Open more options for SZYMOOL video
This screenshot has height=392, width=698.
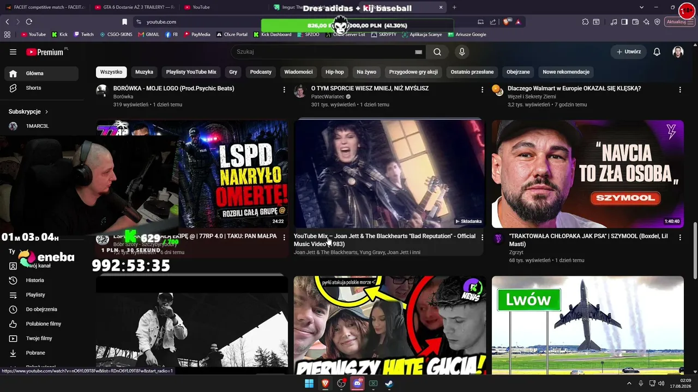(x=680, y=237)
